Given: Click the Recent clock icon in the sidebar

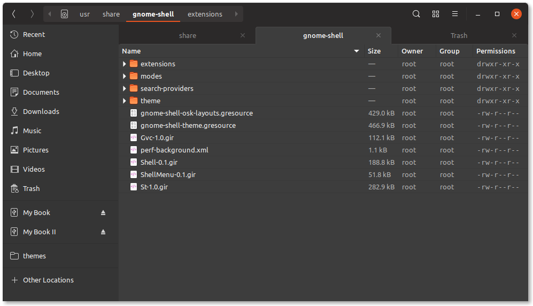Looking at the screenshot, I should [14, 34].
